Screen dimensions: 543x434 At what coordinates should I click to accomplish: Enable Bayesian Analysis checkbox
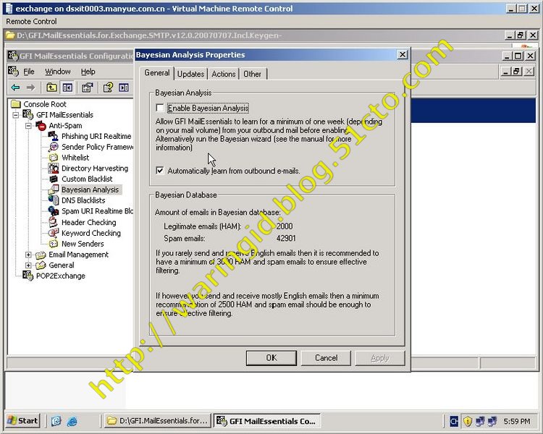coord(160,108)
